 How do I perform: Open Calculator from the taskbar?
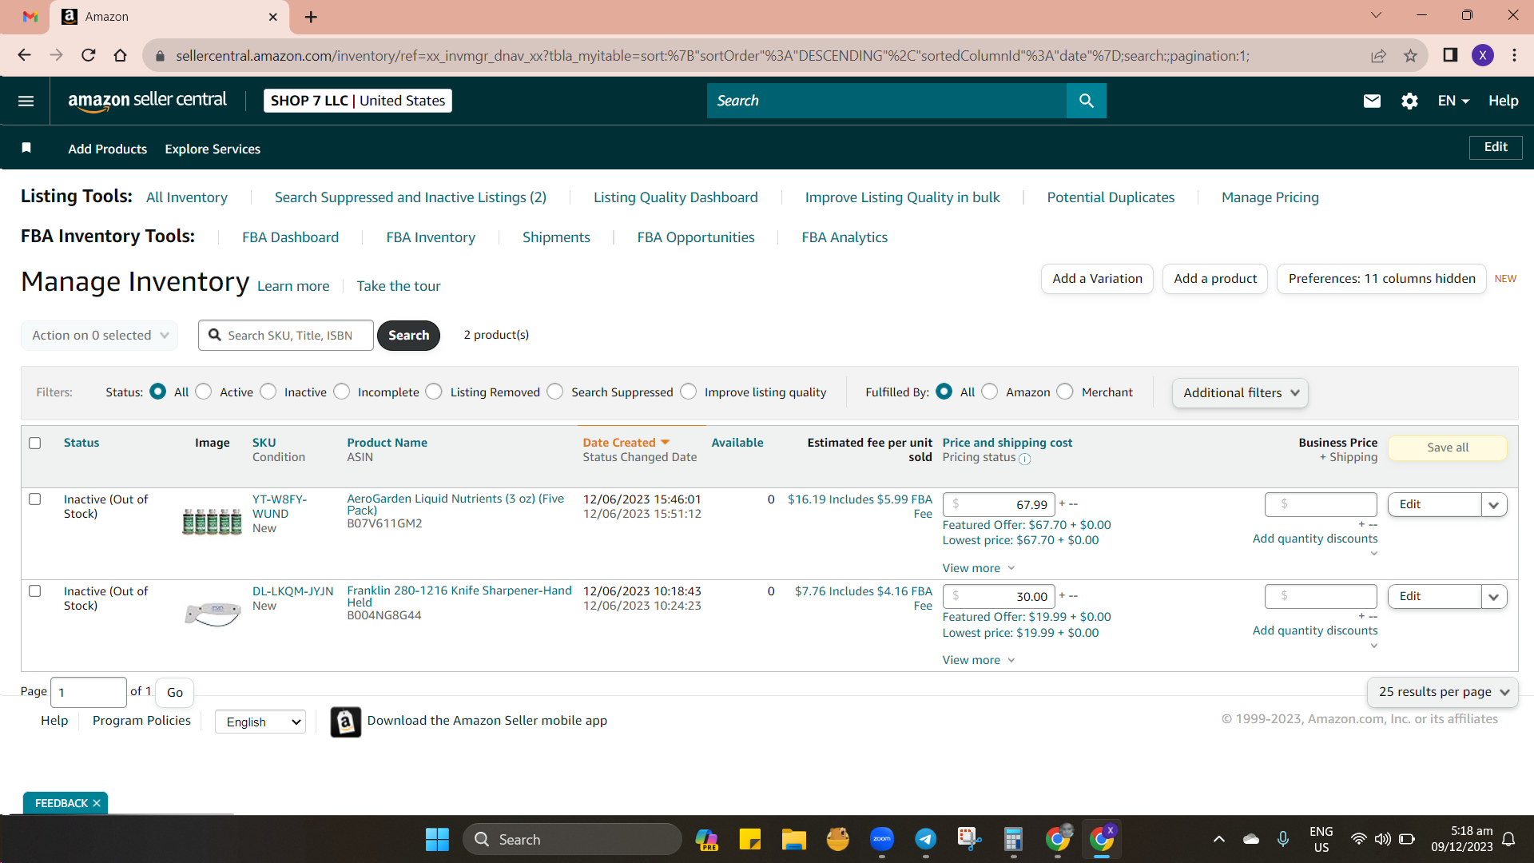point(1013,839)
